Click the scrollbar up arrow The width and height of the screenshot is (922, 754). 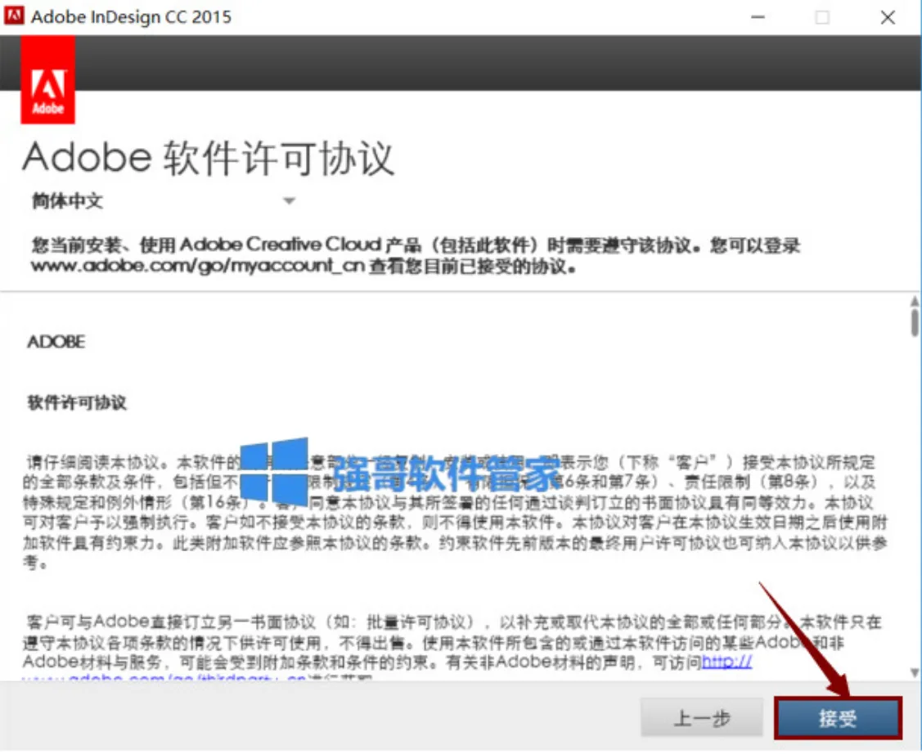tap(915, 301)
